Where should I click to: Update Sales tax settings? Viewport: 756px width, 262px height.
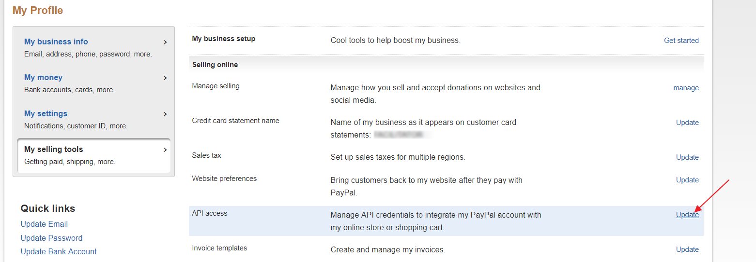pyautogui.click(x=687, y=157)
